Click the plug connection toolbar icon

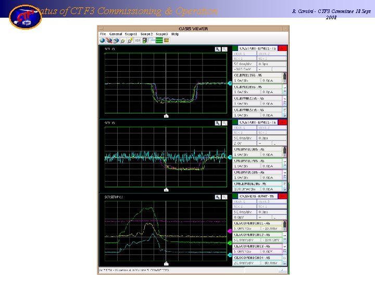(x=123, y=41)
